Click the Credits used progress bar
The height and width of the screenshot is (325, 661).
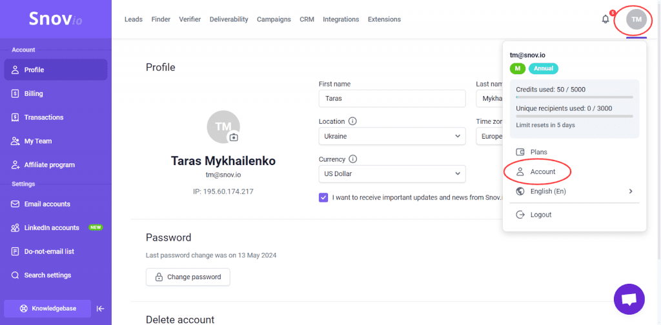pos(574,97)
